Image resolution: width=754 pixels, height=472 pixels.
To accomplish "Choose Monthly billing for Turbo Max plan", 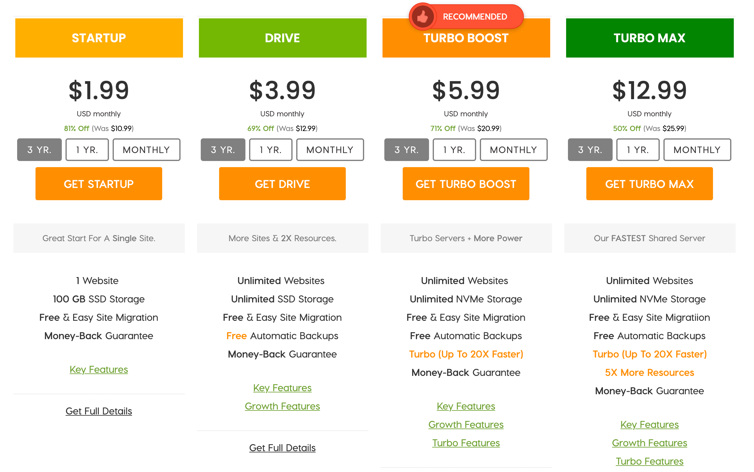I will tap(696, 150).
